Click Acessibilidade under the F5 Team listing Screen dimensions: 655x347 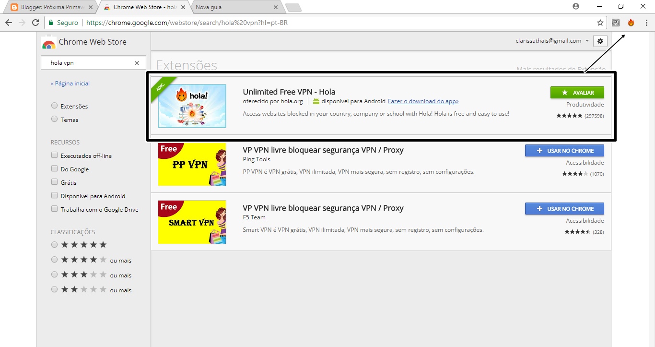coord(585,221)
